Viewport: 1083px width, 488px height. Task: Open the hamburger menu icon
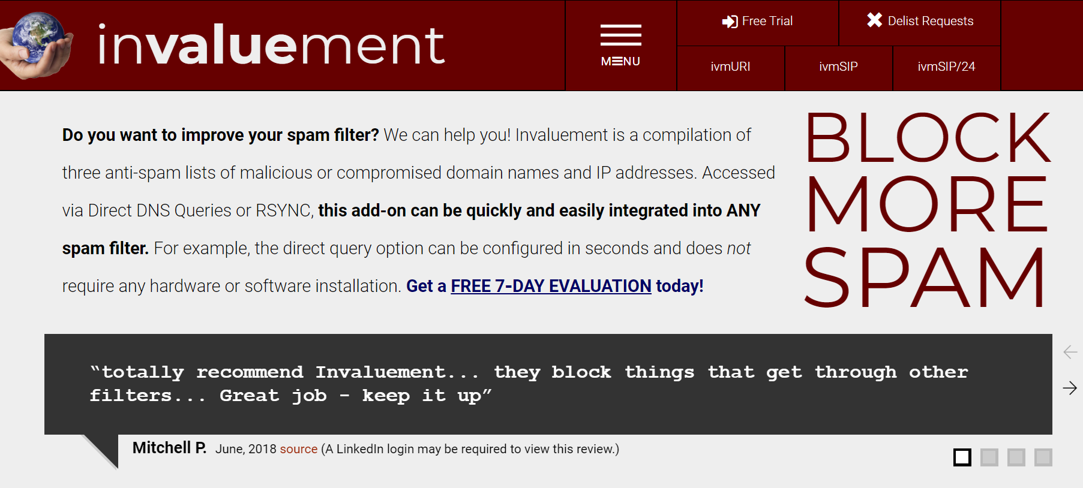(620, 35)
